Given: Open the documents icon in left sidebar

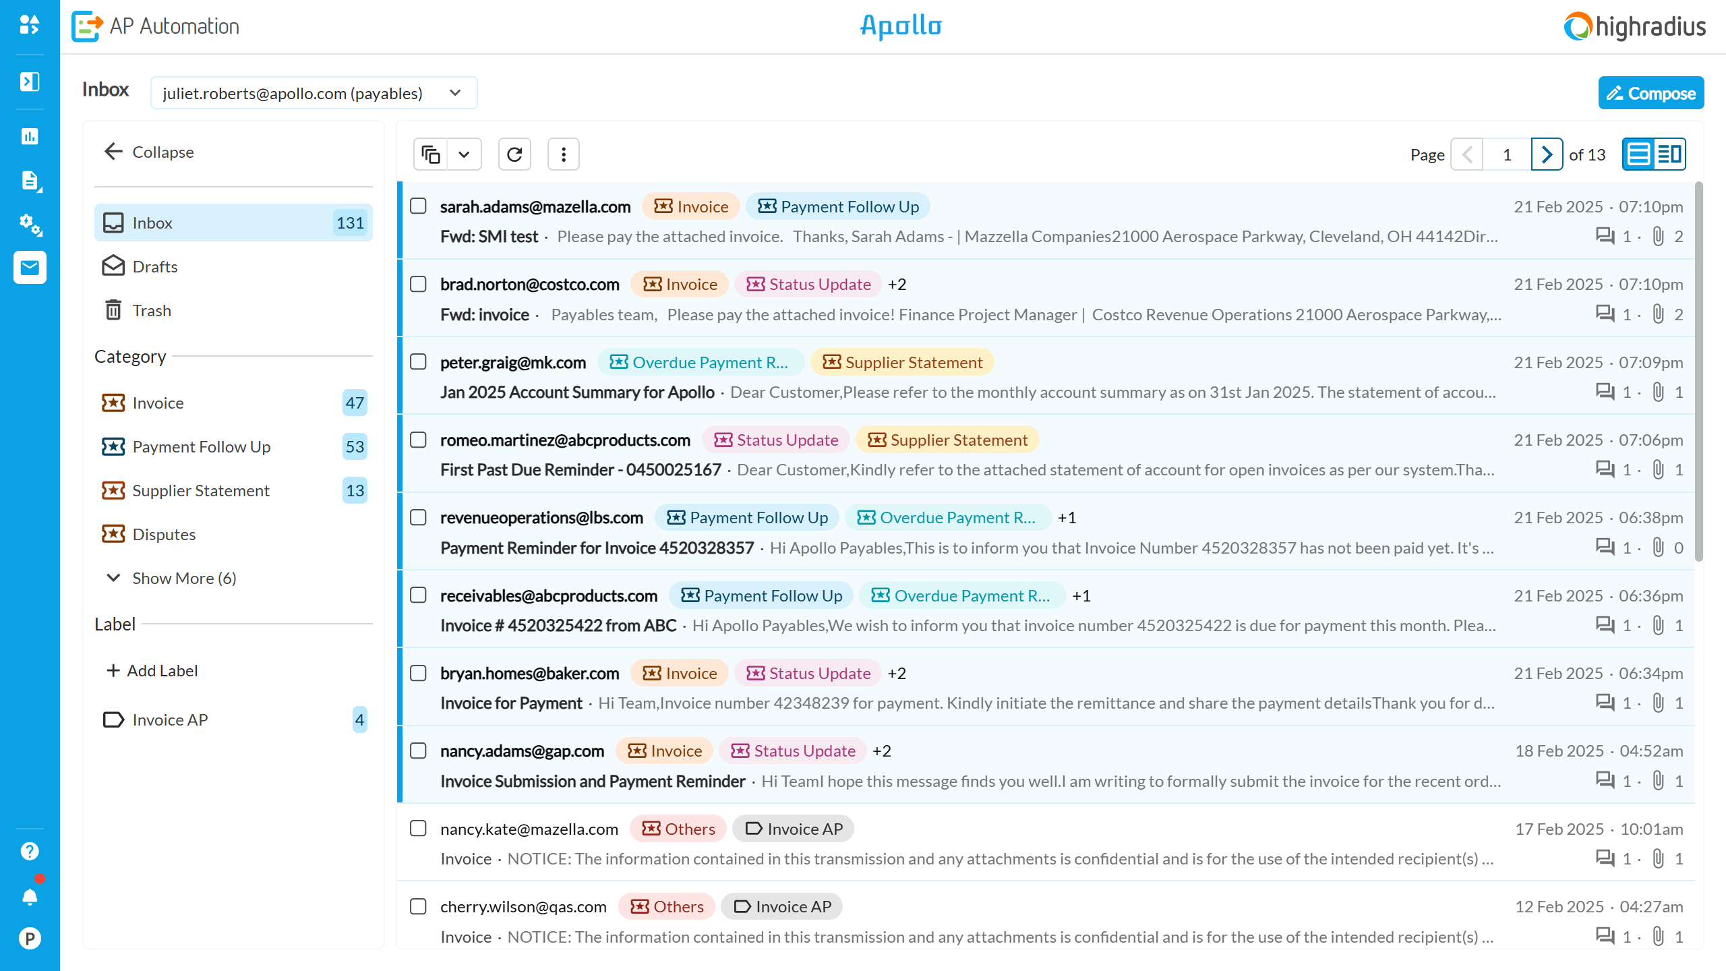Looking at the screenshot, I should pos(30,181).
